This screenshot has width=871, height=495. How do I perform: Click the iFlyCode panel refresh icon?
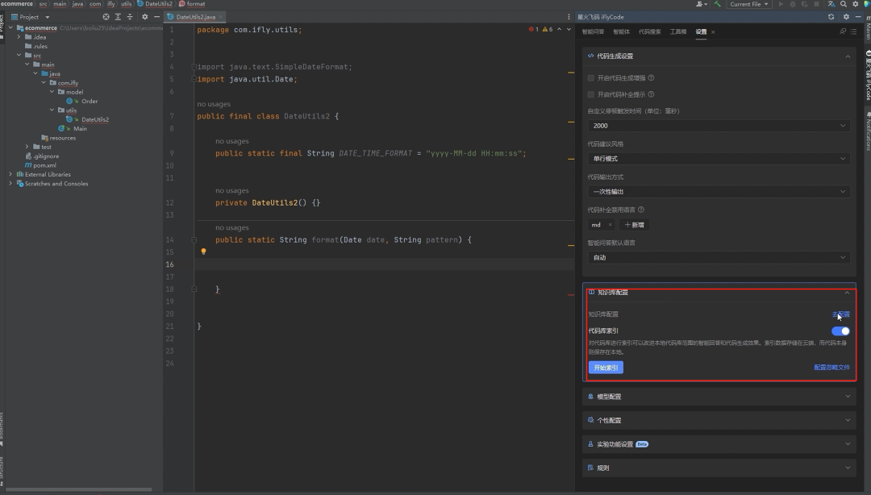831,17
